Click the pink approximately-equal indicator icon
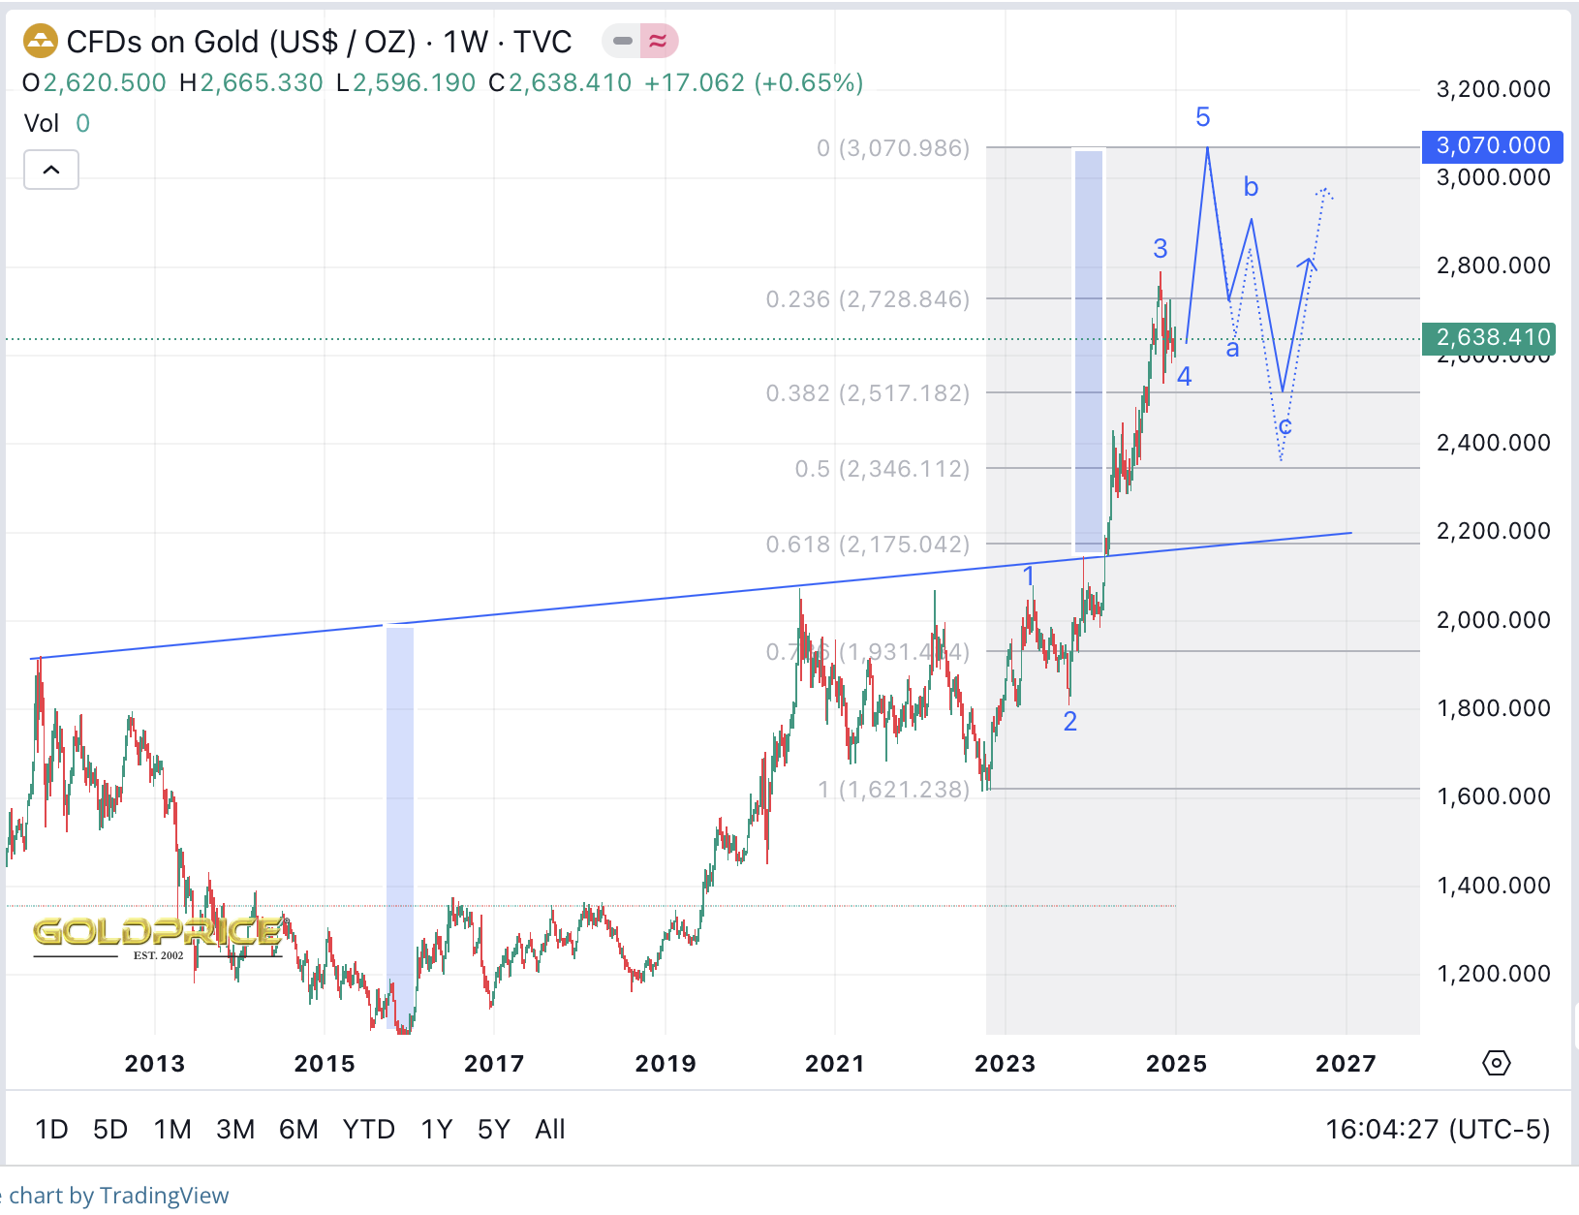The height and width of the screenshot is (1215, 1579). [x=659, y=41]
